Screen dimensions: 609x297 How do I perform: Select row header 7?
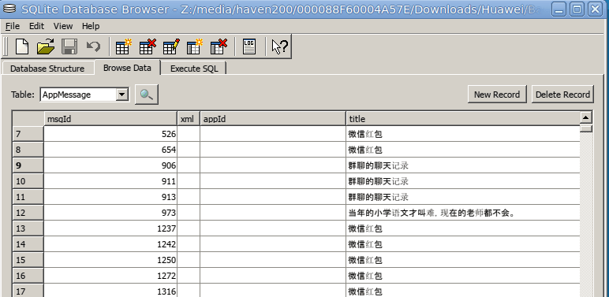coord(28,134)
